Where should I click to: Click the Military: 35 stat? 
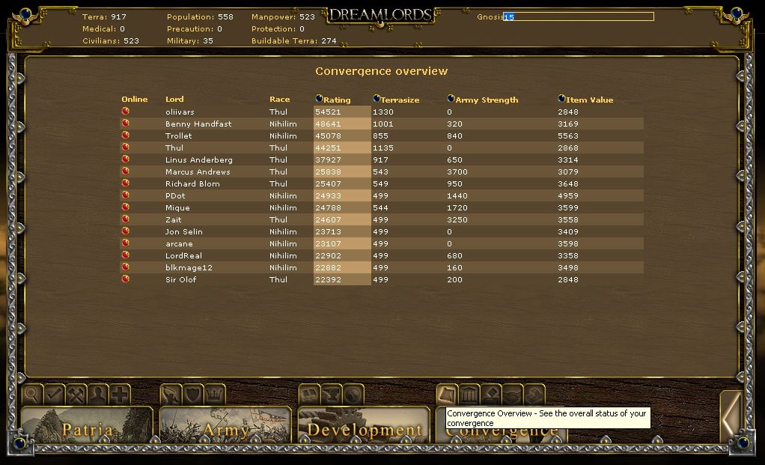[190, 41]
